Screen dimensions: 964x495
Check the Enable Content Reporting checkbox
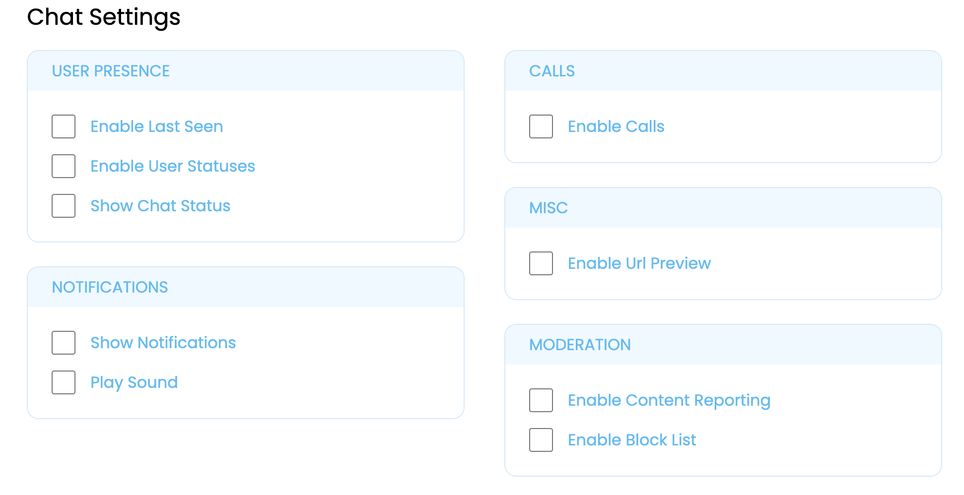[x=541, y=400]
